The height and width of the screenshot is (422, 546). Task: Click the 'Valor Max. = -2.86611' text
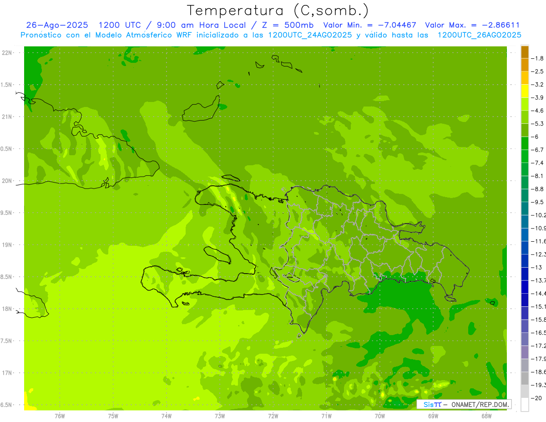point(472,25)
